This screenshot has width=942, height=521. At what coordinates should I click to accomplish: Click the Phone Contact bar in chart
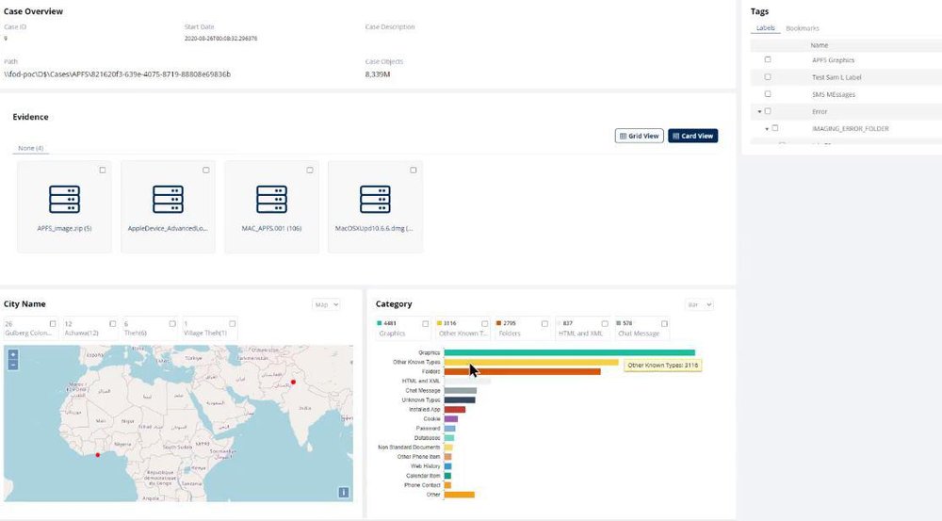pyautogui.click(x=447, y=485)
